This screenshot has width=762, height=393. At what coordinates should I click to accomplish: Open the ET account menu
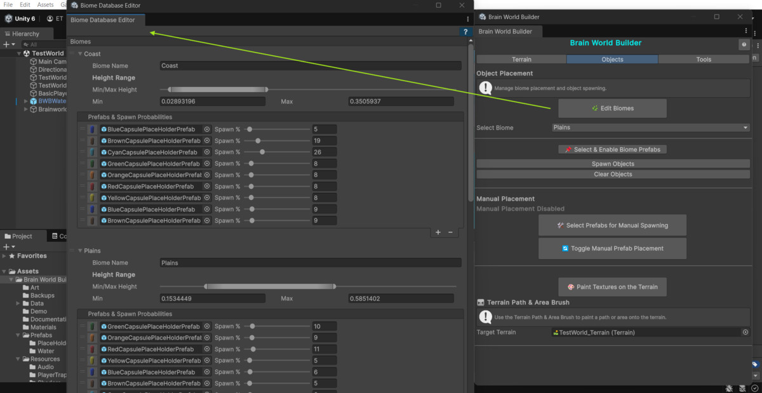click(55, 18)
